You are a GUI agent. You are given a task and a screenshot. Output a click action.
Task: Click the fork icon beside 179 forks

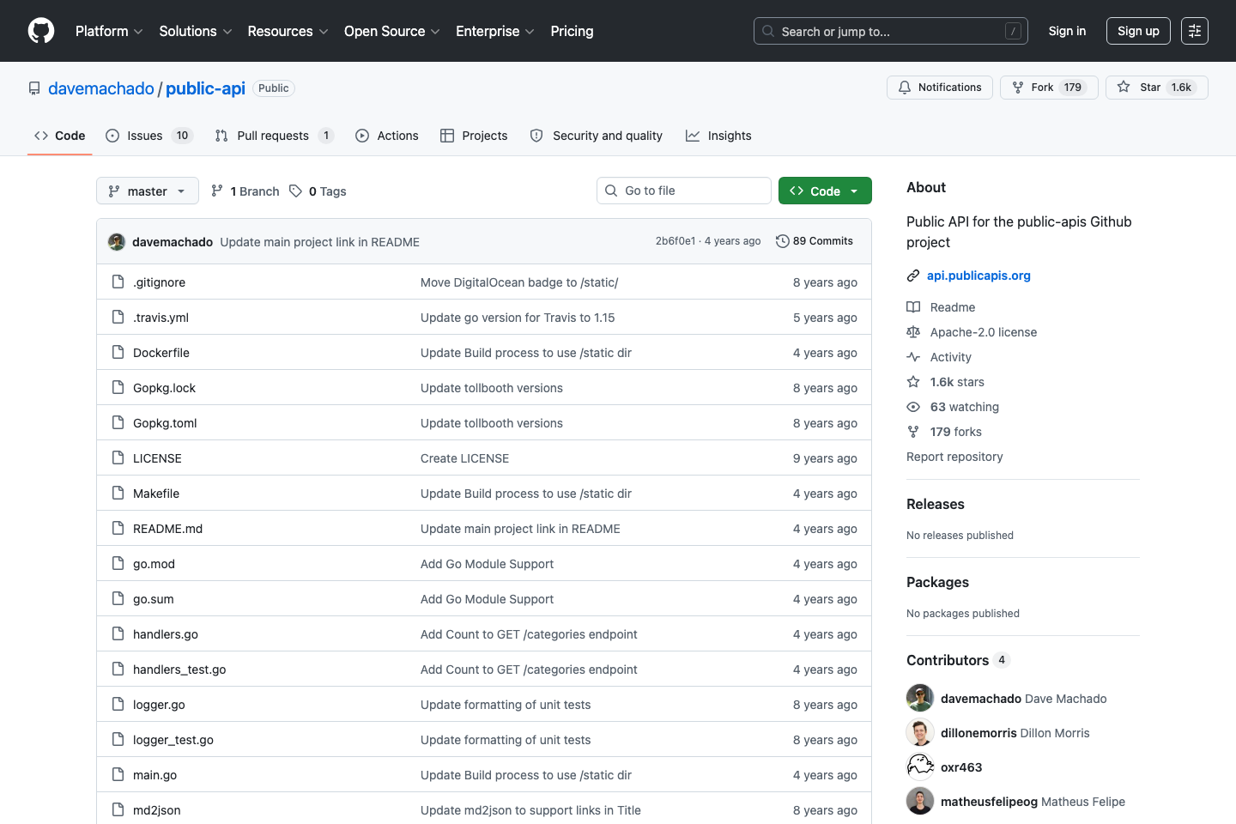point(912,431)
